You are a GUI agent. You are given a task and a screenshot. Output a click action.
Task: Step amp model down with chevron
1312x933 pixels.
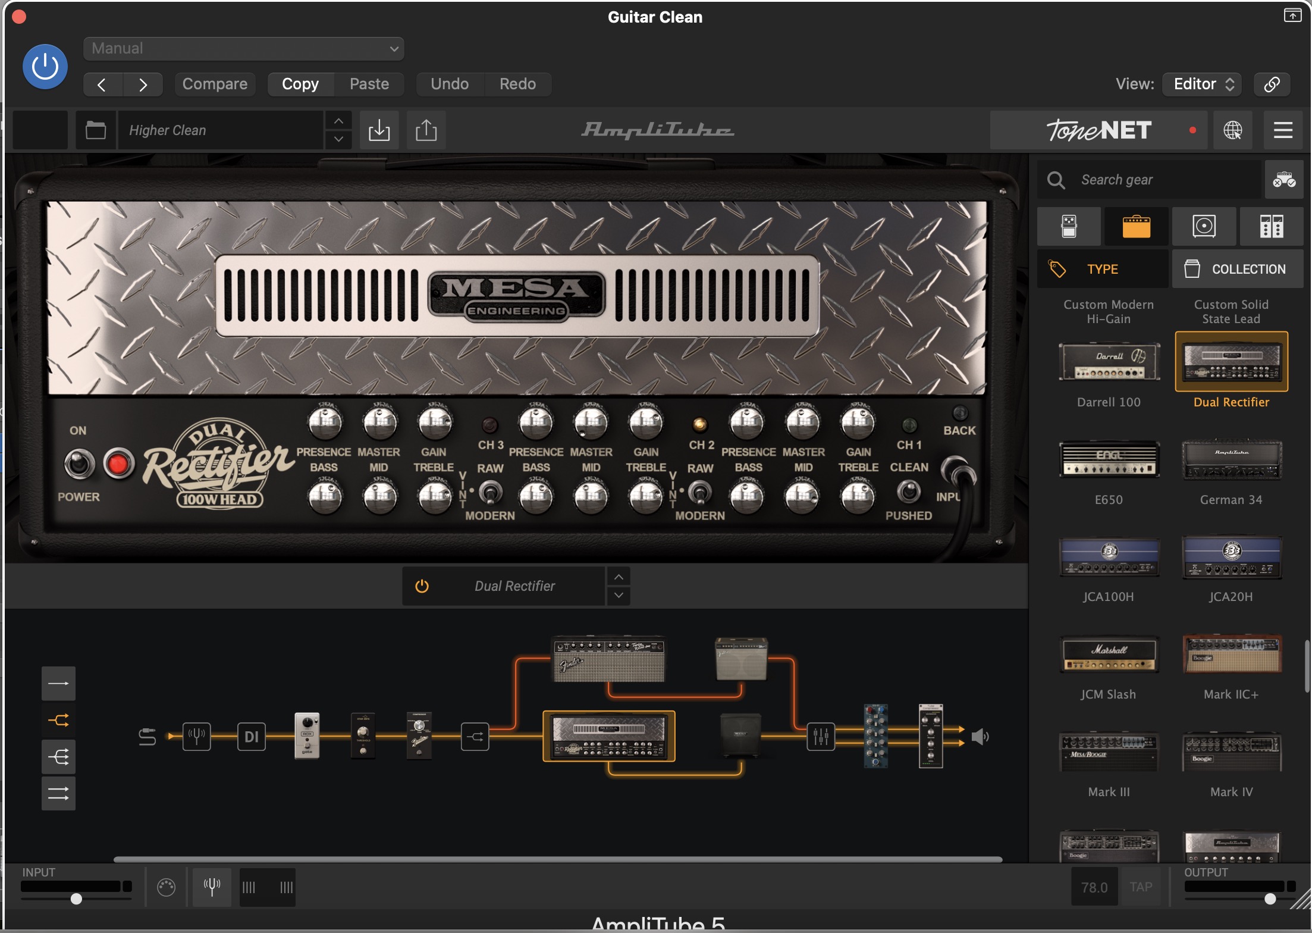(x=619, y=595)
